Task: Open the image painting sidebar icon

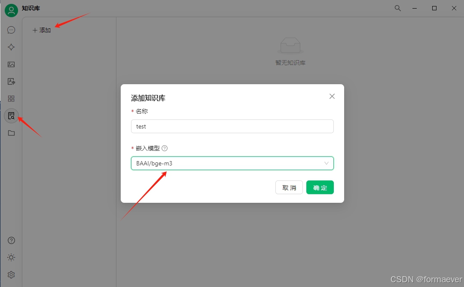Action: pyautogui.click(x=11, y=64)
